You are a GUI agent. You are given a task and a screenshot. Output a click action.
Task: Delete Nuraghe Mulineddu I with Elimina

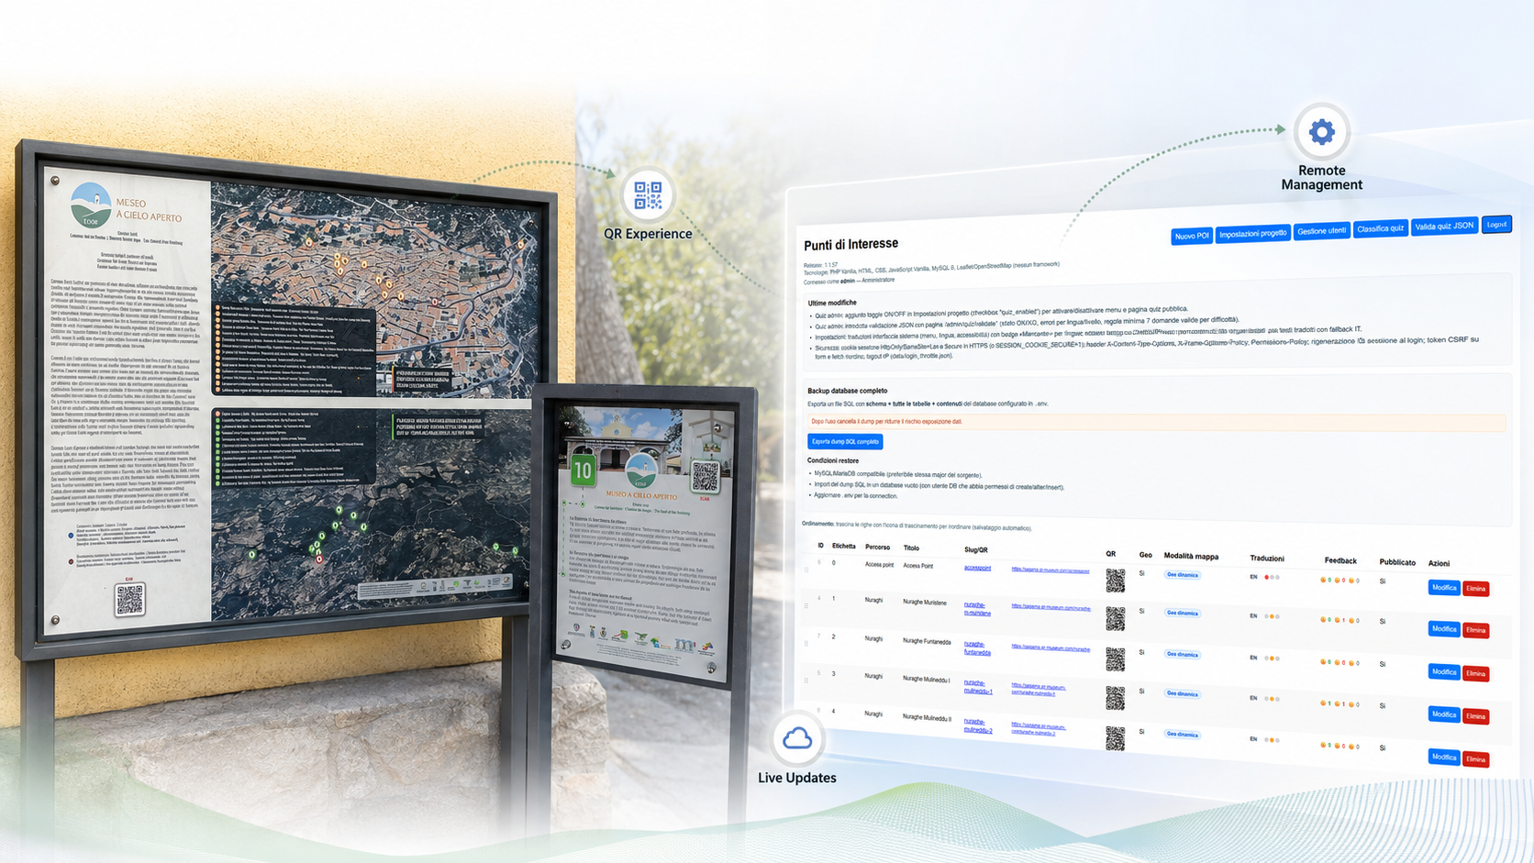tap(1475, 716)
